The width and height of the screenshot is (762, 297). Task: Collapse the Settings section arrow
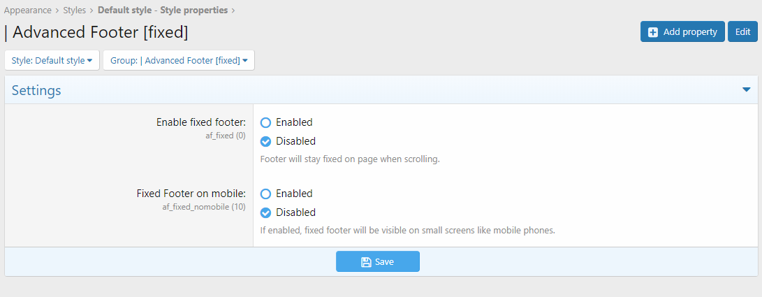747,90
